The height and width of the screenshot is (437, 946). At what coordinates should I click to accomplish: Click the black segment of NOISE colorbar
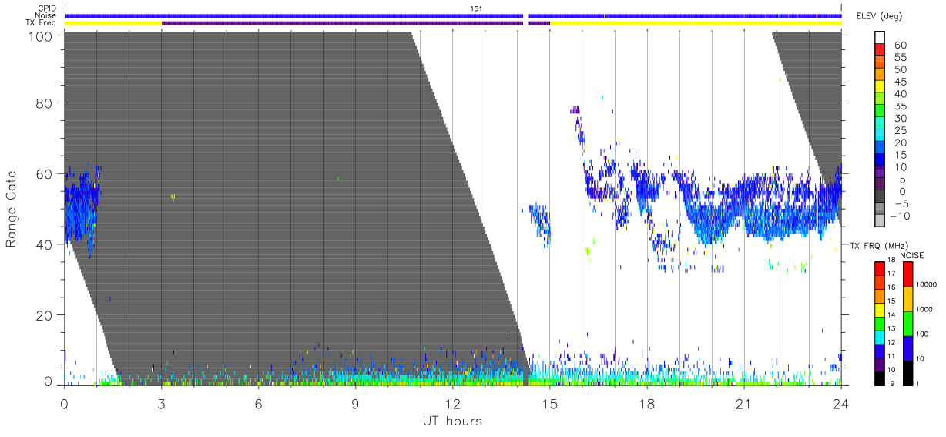click(x=909, y=373)
